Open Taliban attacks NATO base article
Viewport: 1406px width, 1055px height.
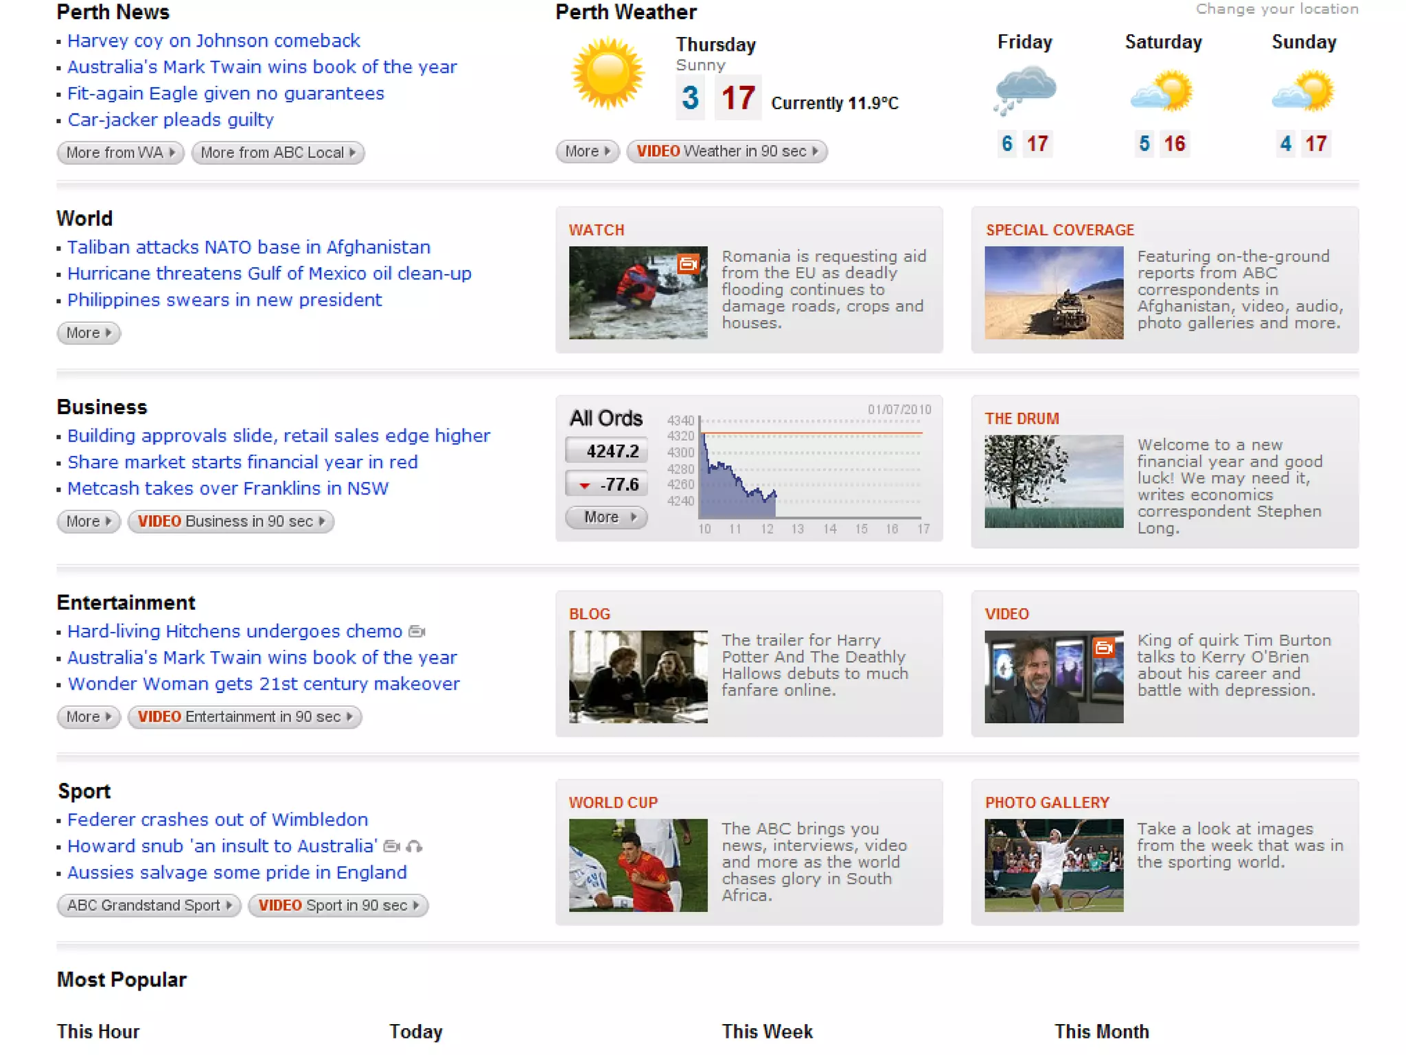[x=249, y=247]
